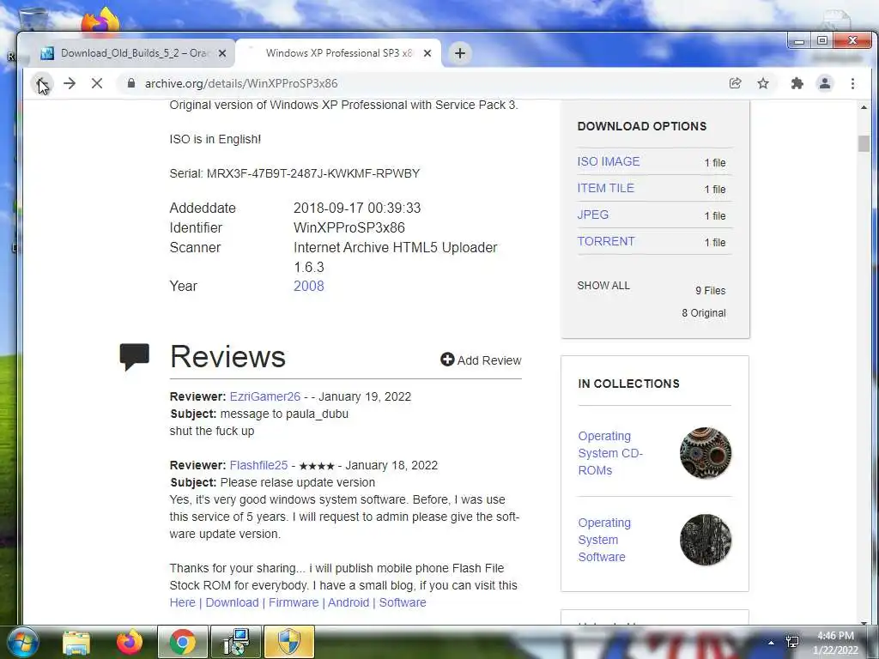Open the year 2008 link
This screenshot has height=659, width=879.
[308, 286]
